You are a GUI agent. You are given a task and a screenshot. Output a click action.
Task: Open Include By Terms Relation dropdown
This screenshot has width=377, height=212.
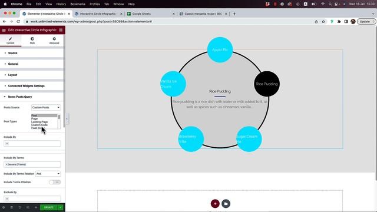[x=48, y=174]
